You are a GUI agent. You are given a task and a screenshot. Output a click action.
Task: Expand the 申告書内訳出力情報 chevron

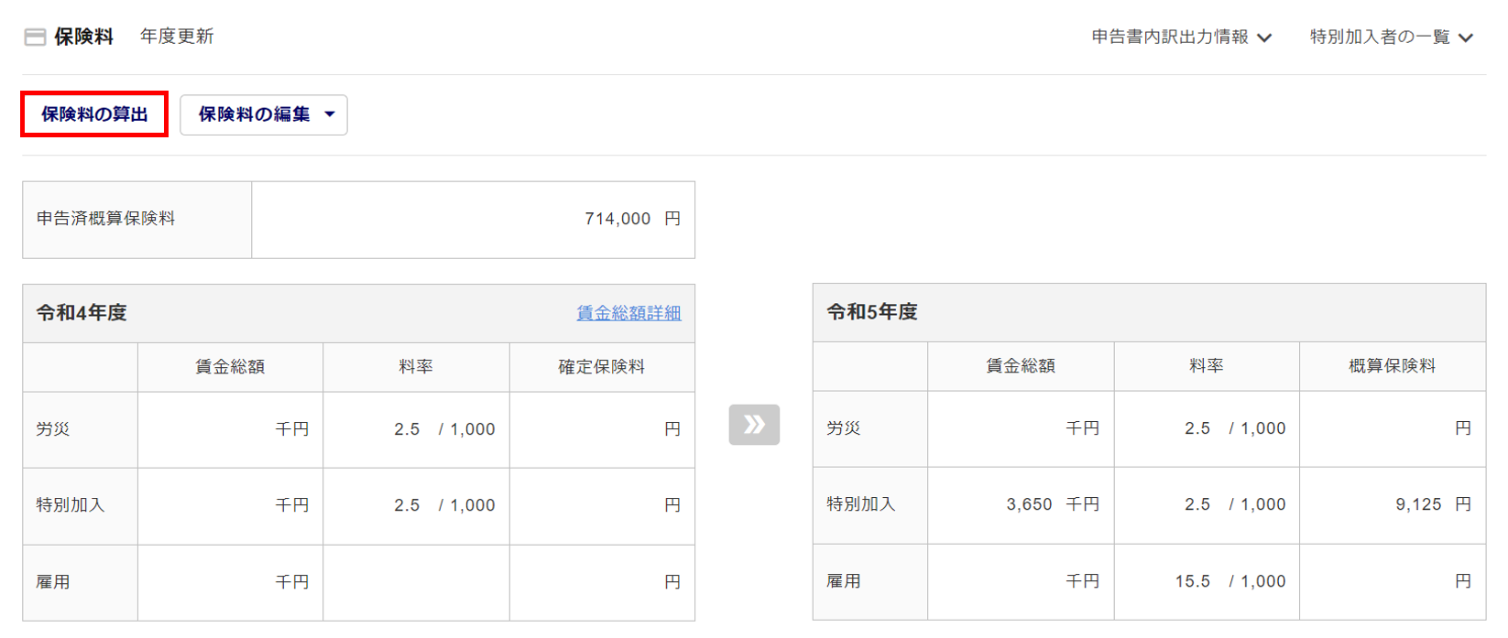tap(1265, 38)
